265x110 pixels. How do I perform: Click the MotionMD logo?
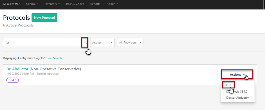pos(11,4)
